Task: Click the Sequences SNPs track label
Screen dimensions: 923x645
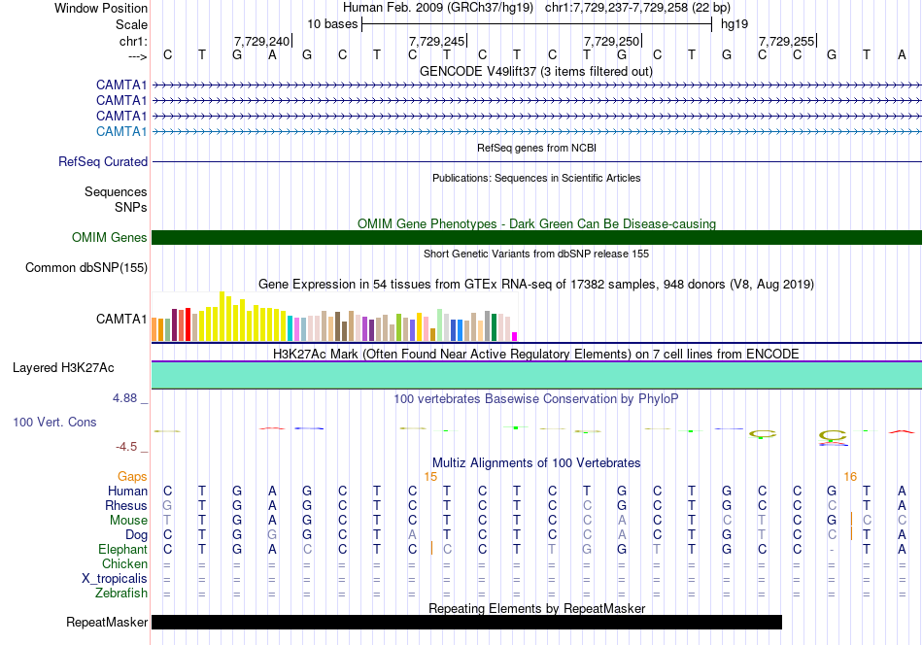Action: click(x=116, y=199)
